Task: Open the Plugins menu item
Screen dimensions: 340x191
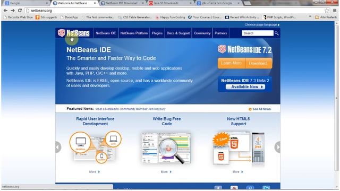Action: tap(157, 33)
